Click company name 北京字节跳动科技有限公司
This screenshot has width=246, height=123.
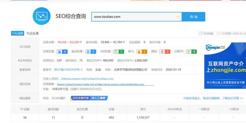[x=131, y=70]
